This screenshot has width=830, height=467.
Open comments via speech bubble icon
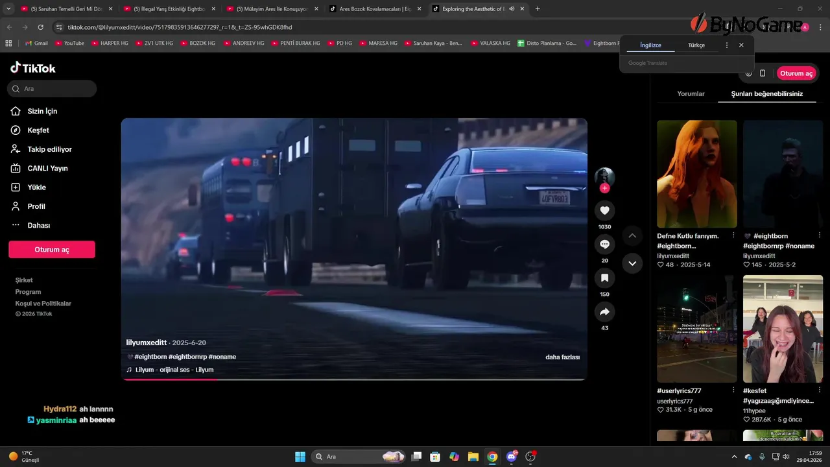pos(604,244)
